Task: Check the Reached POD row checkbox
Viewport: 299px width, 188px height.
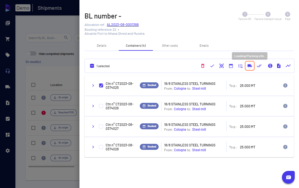Action: (x=33, y=113)
